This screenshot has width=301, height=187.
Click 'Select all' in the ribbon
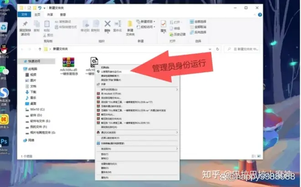tap(200, 21)
